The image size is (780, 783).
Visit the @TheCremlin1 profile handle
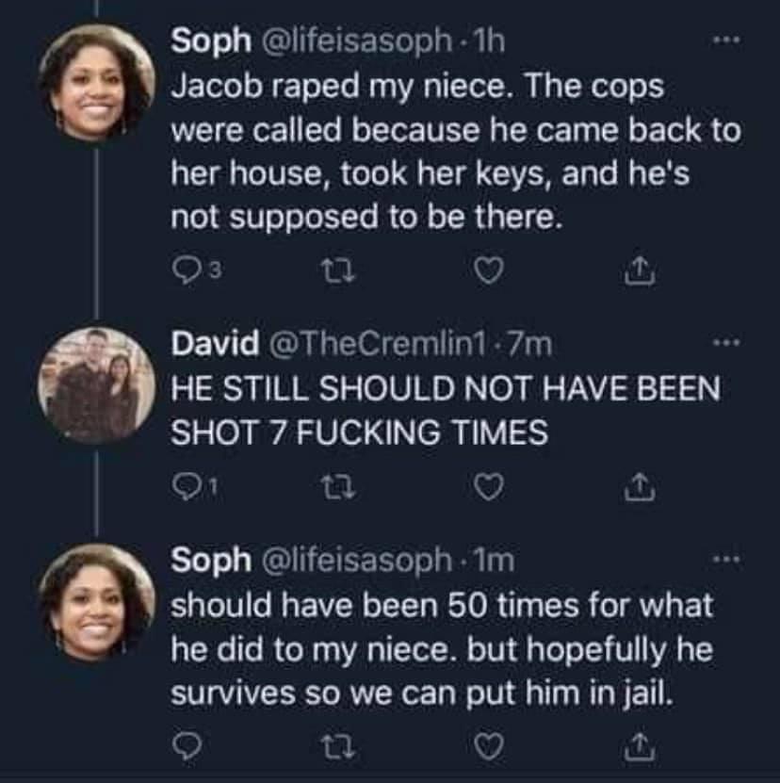[x=361, y=344]
